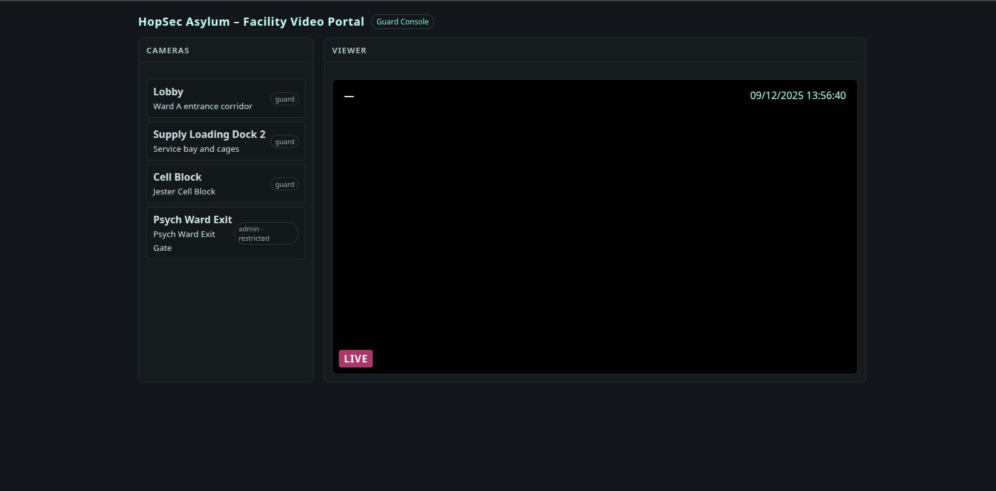The height and width of the screenshot is (491, 996).
Task: Open the Psych Ward Exit camera
Action: coord(192,219)
